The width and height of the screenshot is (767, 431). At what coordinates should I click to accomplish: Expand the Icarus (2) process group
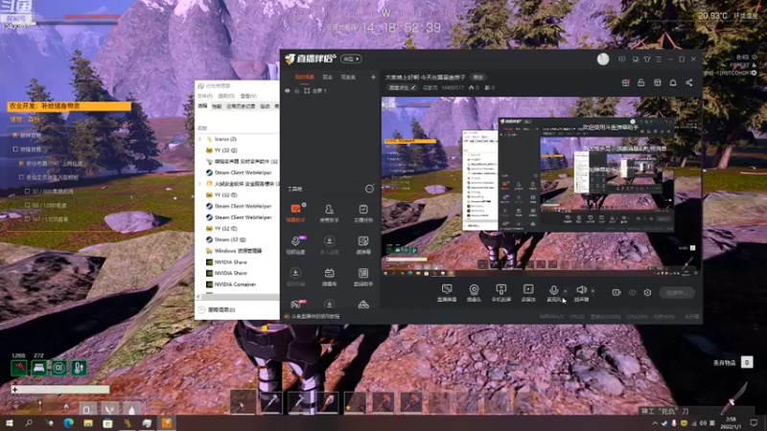[x=199, y=139]
